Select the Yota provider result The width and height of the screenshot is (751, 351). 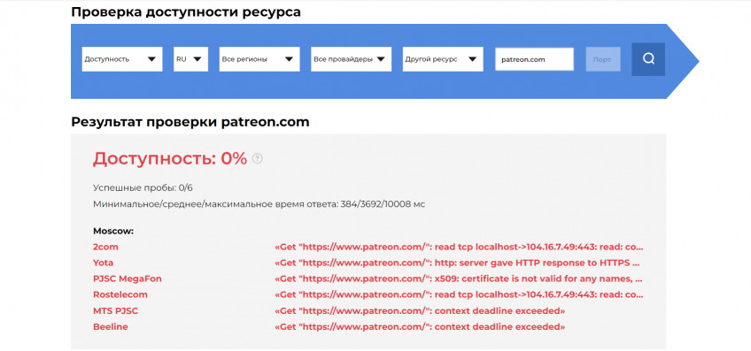click(x=103, y=263)
